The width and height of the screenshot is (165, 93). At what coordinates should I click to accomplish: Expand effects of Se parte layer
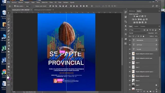pos(158,49)
